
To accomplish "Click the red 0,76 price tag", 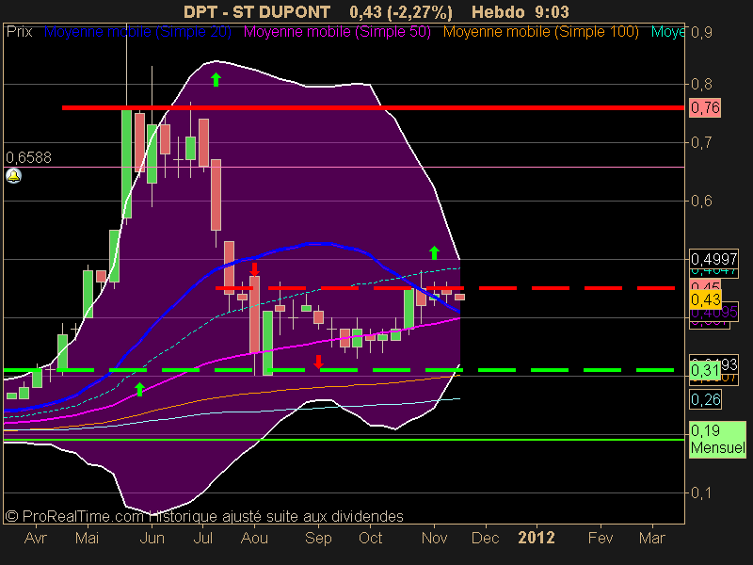I will [x=705, y=107].
